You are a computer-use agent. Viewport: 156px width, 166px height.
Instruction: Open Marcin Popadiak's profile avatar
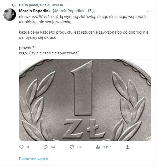pos(10,15)
